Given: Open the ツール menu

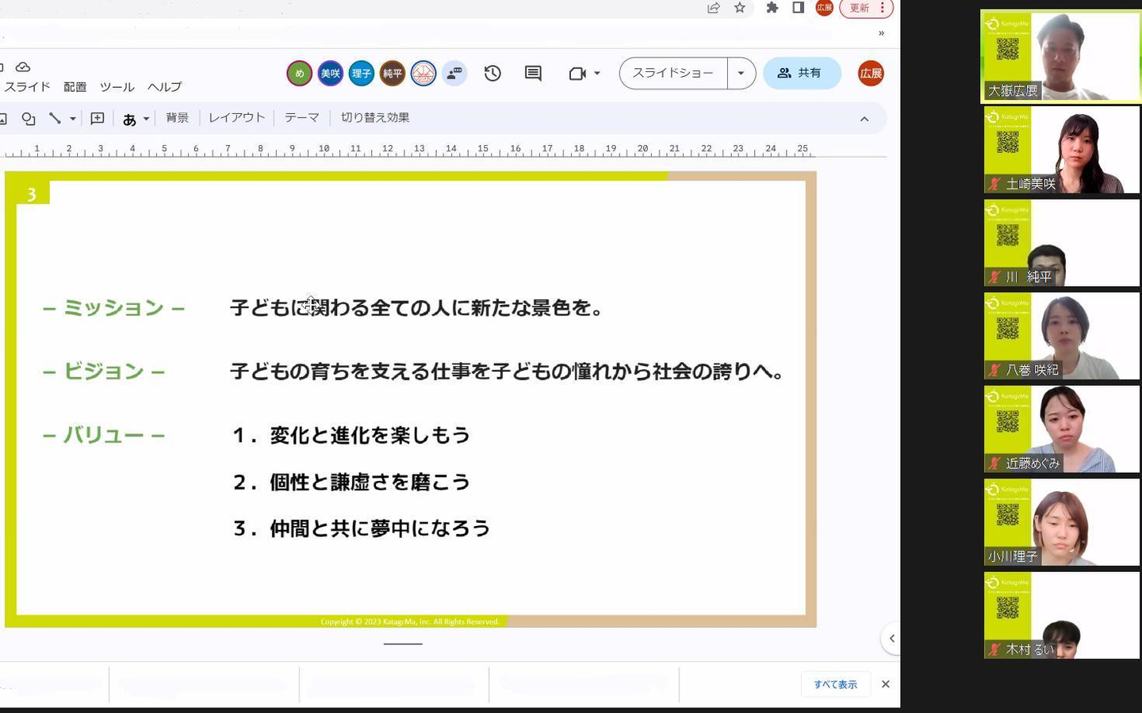Looking at the screenshot, I should pyautogui.click(x=117, y=87).
